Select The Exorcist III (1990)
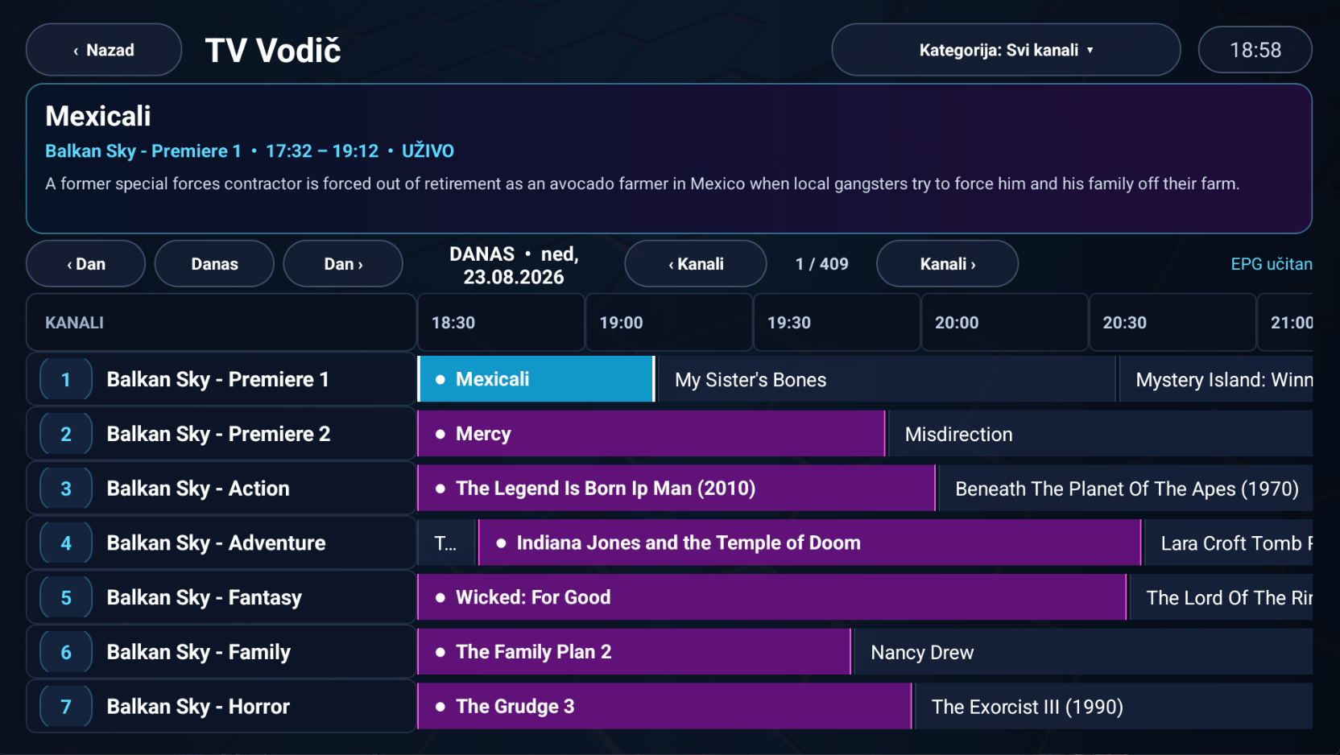1340x755 pixels. point(1115,707)
